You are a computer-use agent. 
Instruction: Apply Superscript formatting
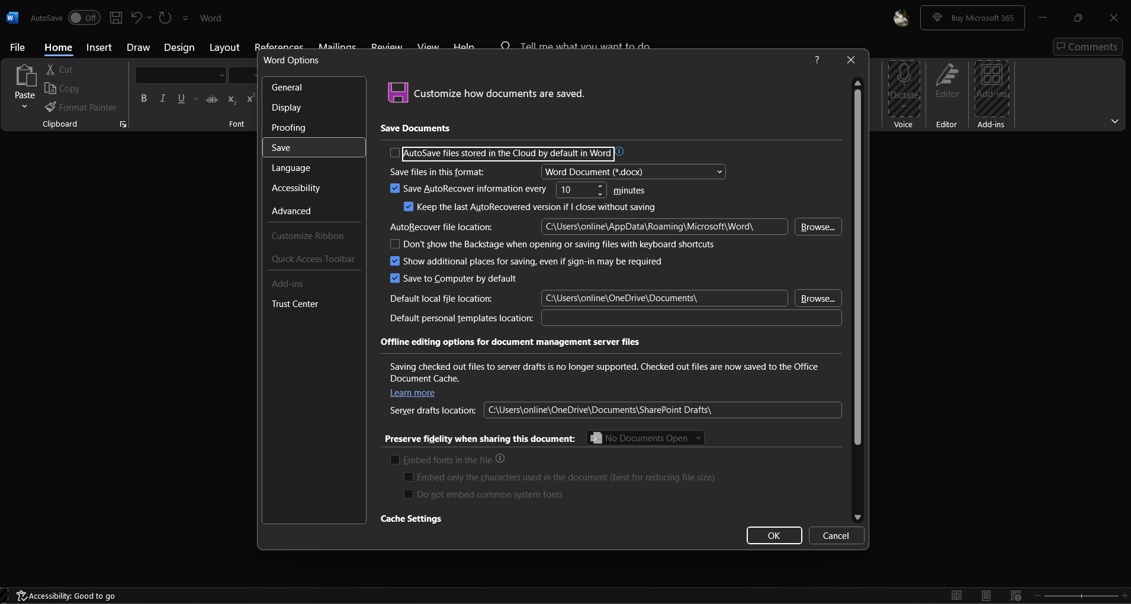[x=250, y=99]
